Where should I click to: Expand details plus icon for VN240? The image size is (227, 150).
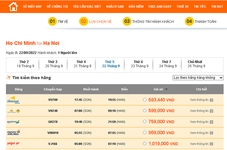[212, 111]
